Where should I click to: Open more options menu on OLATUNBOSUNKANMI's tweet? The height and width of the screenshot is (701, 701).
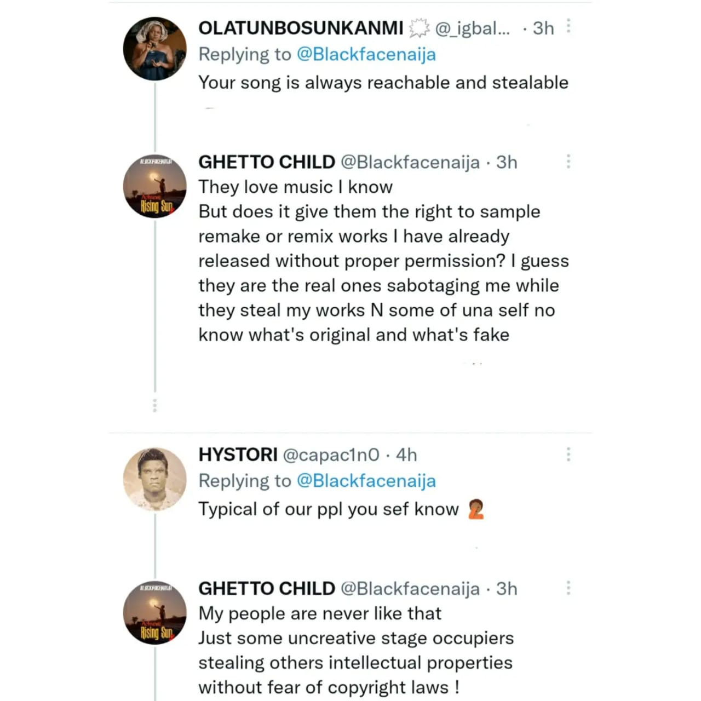[x=568, y=26]
